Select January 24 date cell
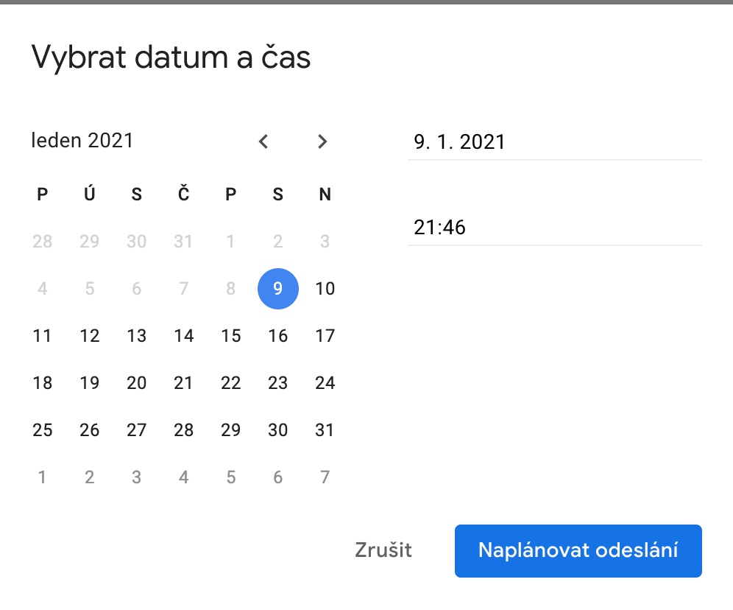 click(x=325, y=383)
